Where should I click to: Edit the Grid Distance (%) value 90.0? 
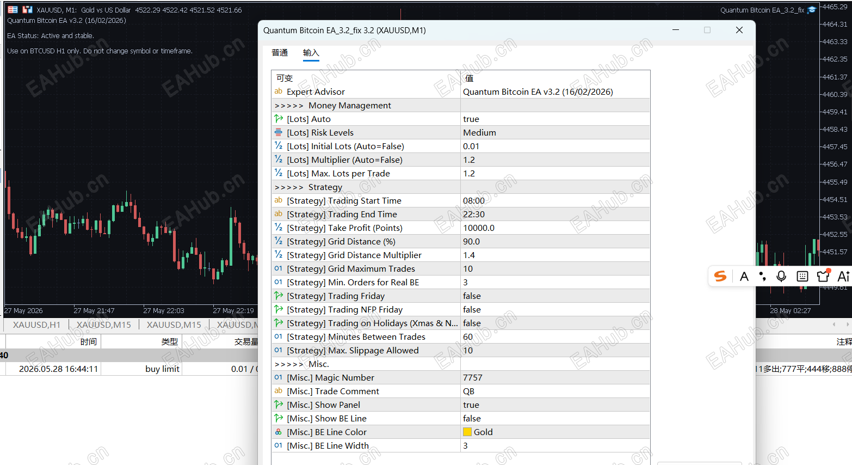point(555,241)
